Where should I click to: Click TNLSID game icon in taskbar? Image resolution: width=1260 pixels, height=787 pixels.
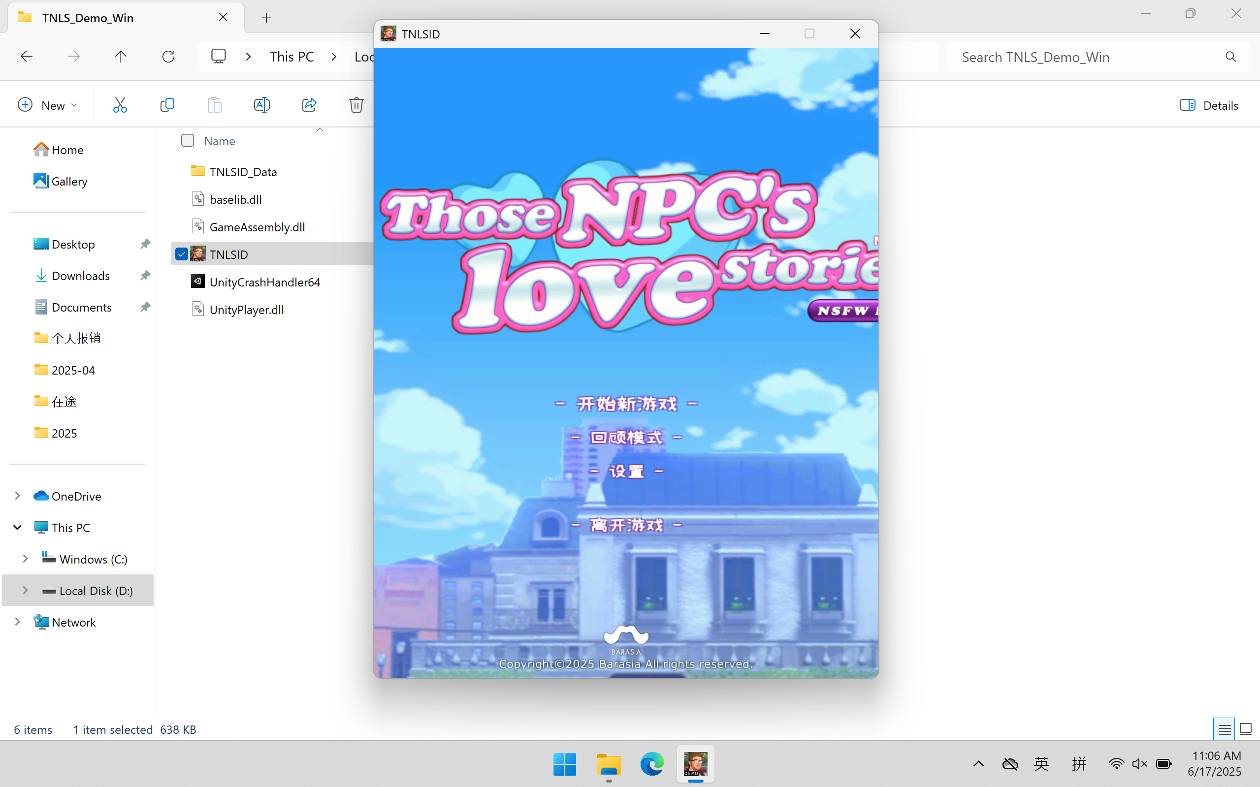pos(696,764)
